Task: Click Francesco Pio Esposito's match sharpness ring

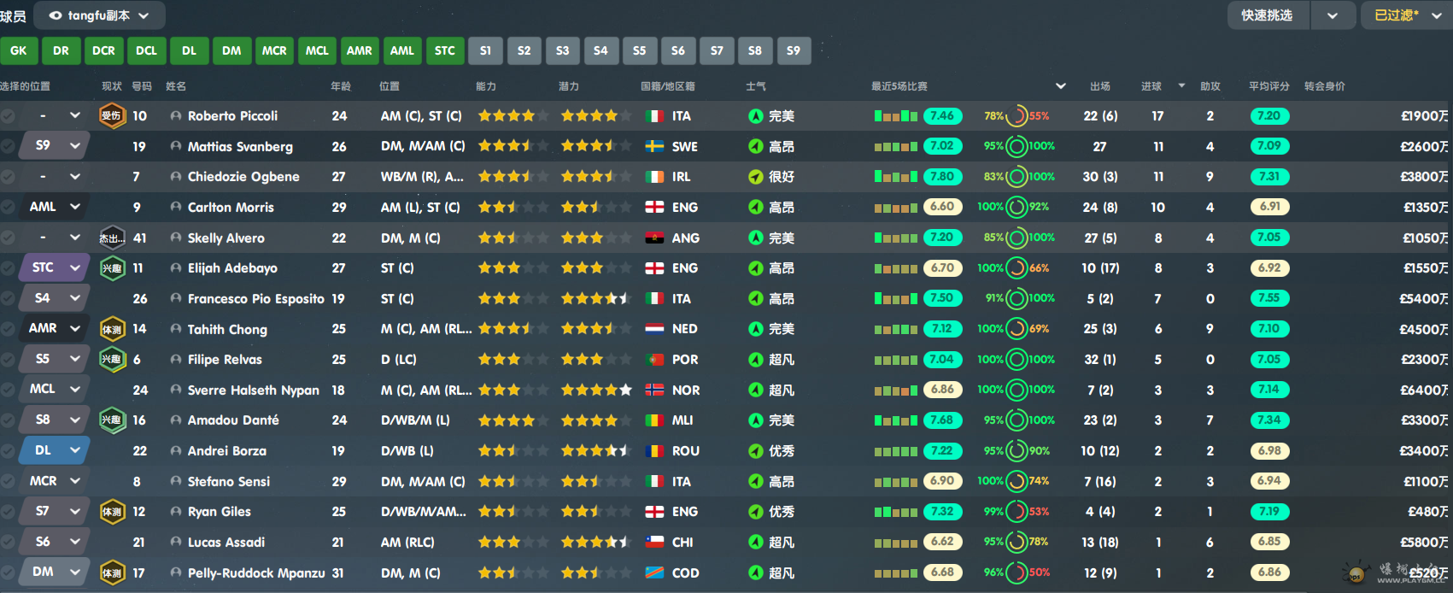Action: [x=1017, y=298]
